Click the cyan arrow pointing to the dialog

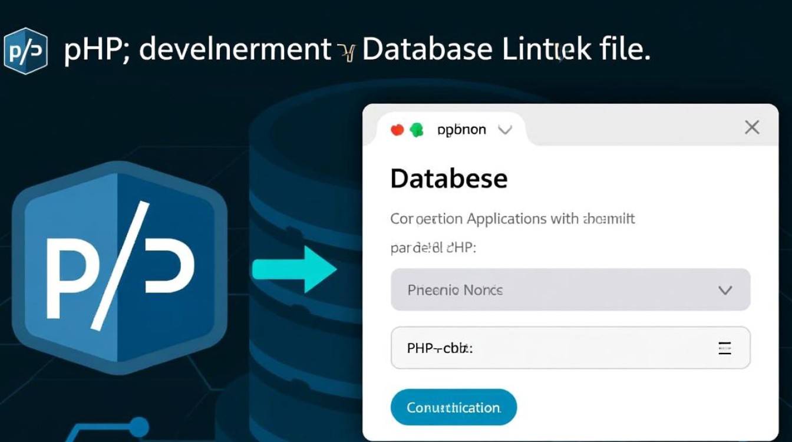(294, 270)
